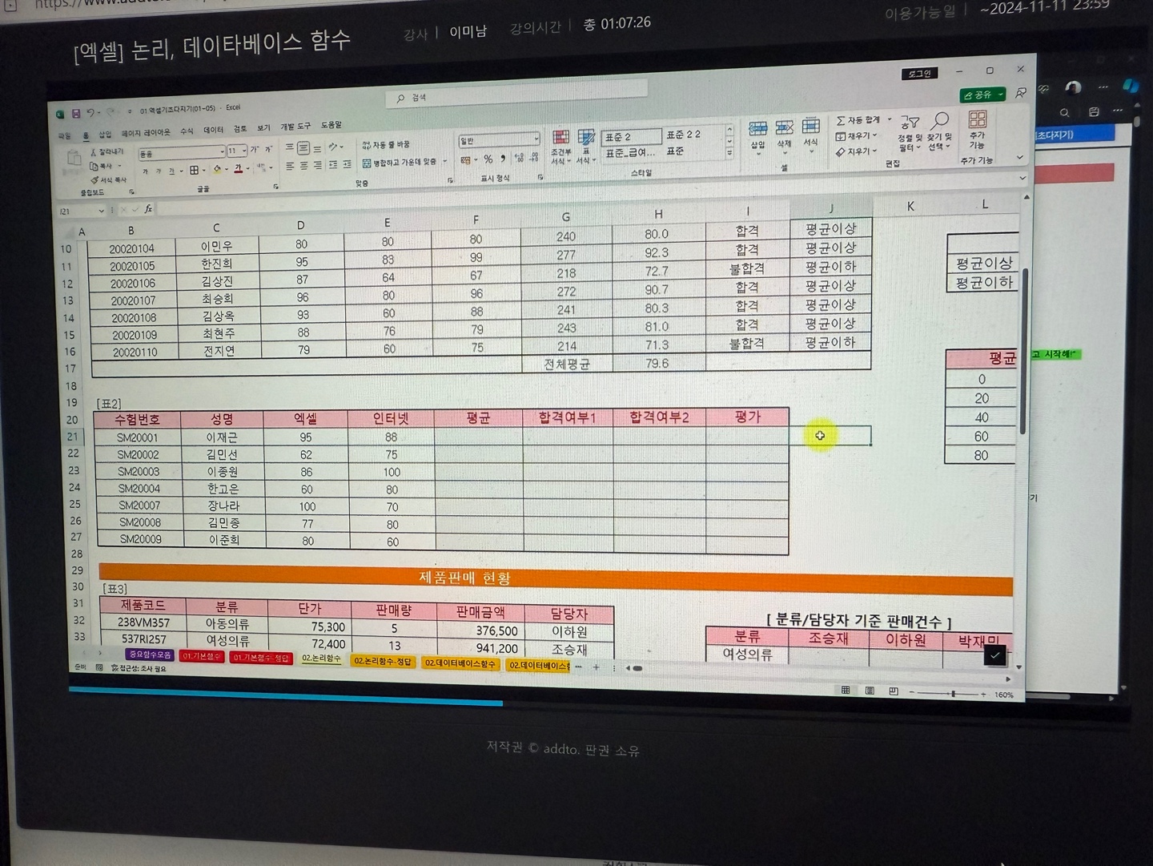Expand the font size dropdown showing 11
Image resolution: width=1153 pixels, height=866 pixels.
(x=244, y=151)
